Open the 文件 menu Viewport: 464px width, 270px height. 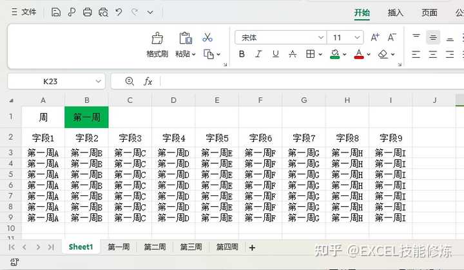pyautogui.click(x=24, y=12)
